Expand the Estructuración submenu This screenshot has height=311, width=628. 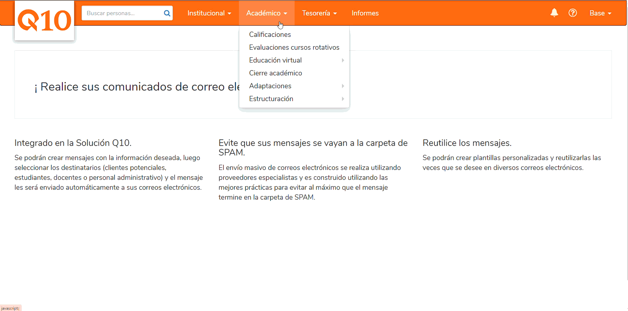294,99
